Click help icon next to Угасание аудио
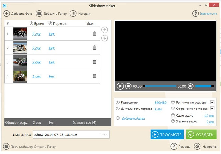The image size is (221, 154). click(x=173, y=121)
